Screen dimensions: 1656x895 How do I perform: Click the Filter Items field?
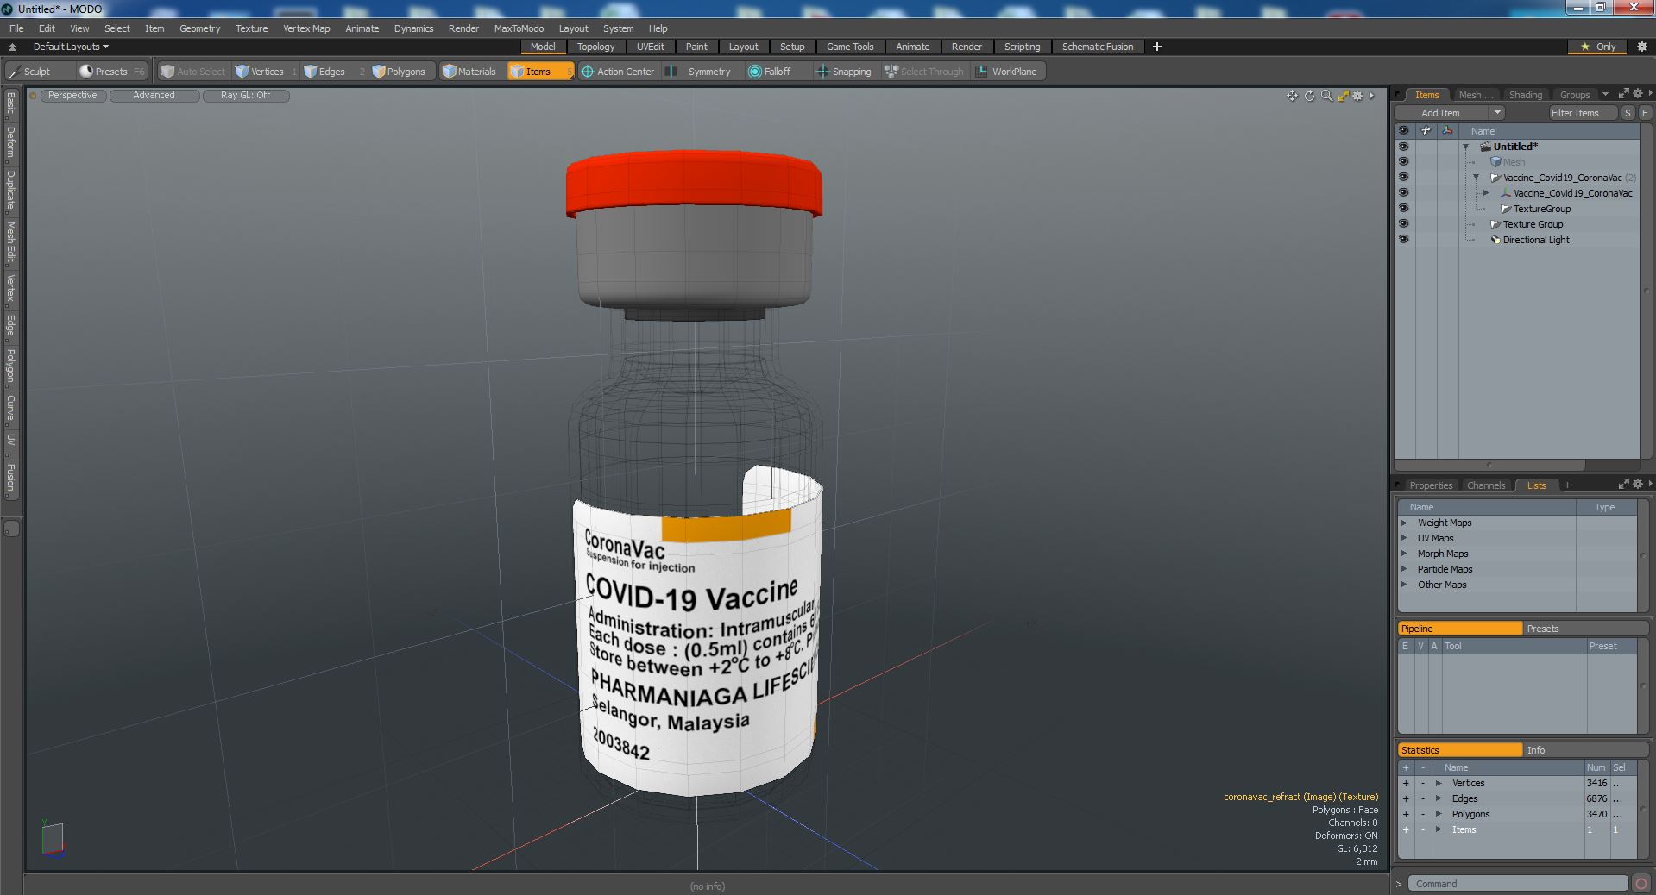click(x=1582, y=113)
